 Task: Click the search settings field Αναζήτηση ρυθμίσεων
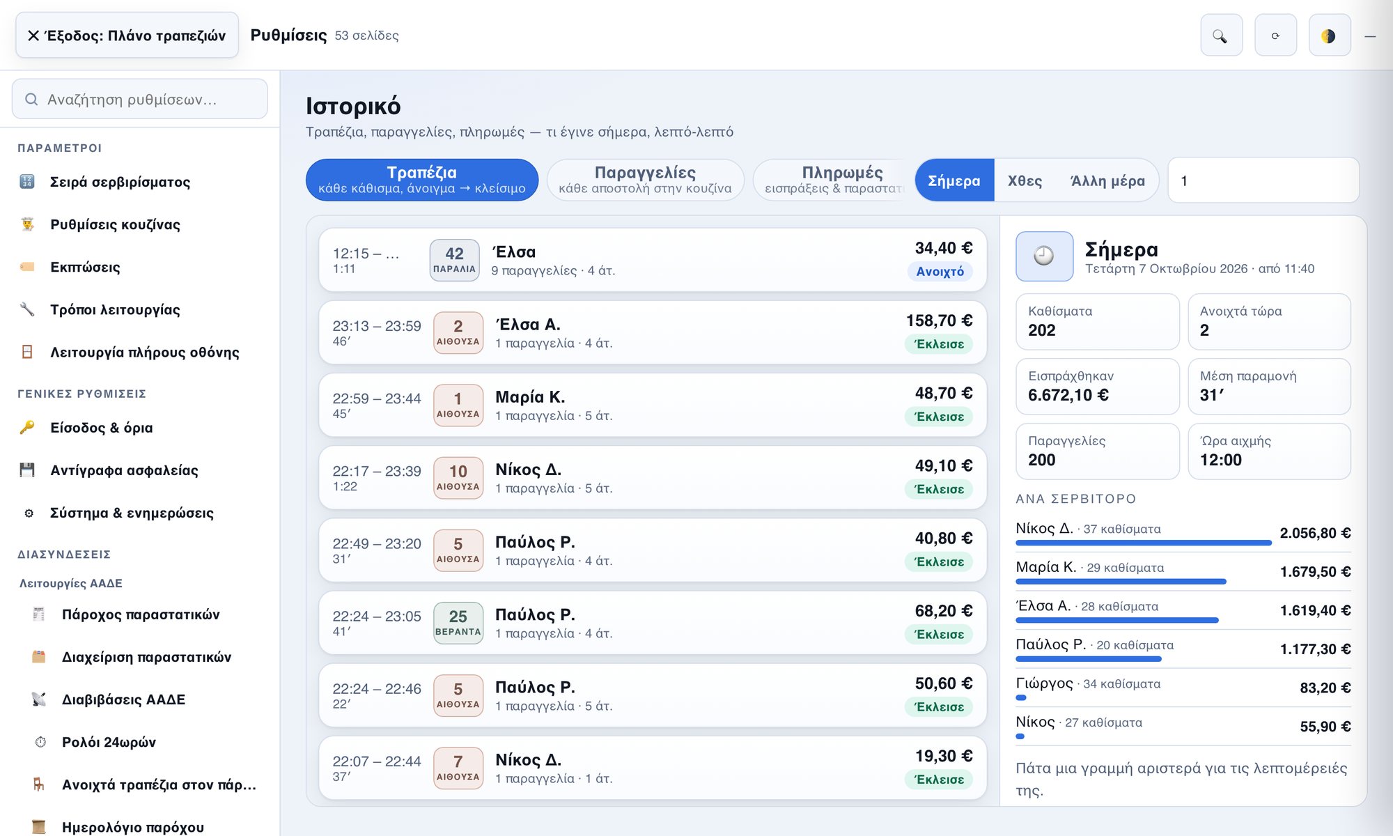pyautogui.click(x=140, y=99)
